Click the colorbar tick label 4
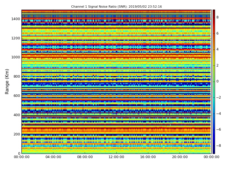The height and width of the screenshot is (170, 226). click(x=218, y=49)
